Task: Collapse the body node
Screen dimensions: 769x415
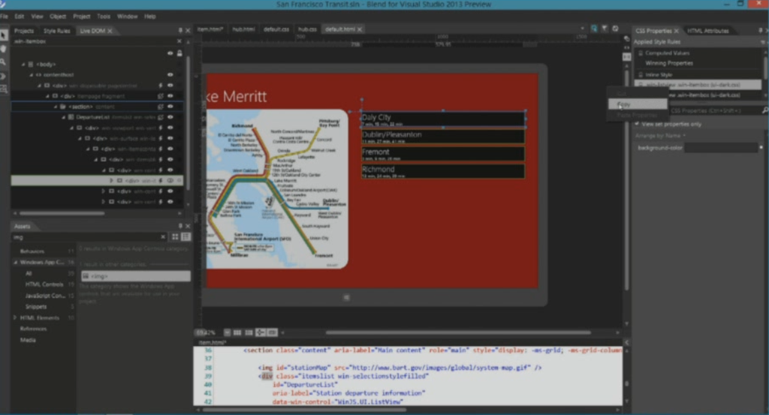Action: point(23,65)
